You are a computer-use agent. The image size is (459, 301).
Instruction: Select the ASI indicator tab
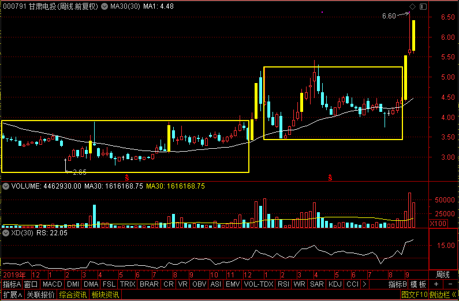coord(216,284)
